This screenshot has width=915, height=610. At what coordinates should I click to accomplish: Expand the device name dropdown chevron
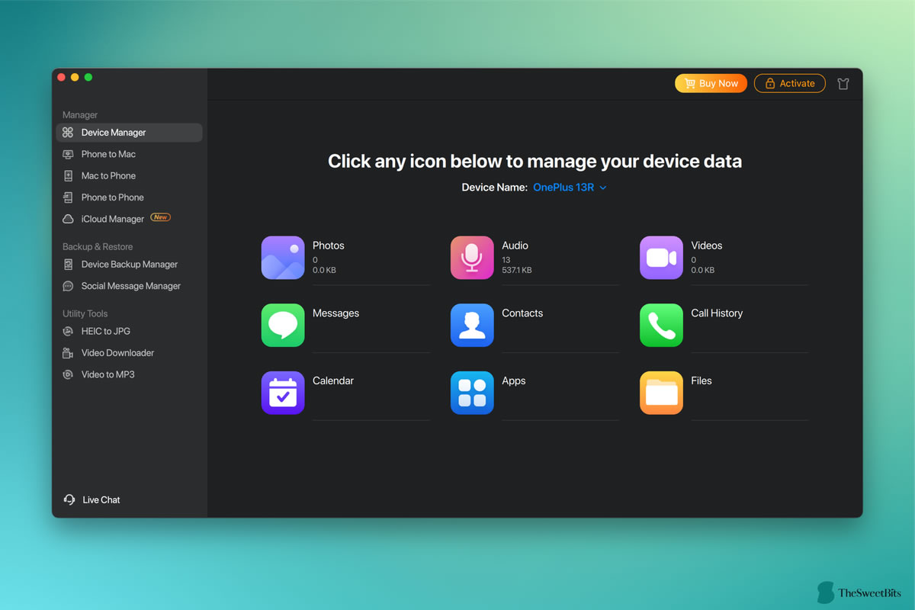(x=603, y=188)
